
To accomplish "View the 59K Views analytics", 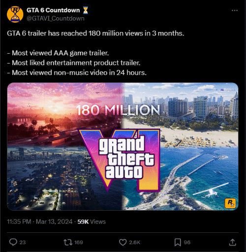I will tap(92, 221).
